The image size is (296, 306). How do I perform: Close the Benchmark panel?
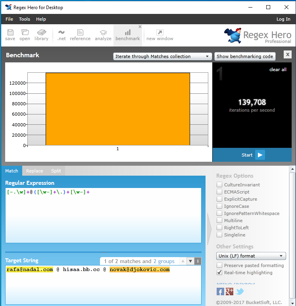click(x=288, y=54)
